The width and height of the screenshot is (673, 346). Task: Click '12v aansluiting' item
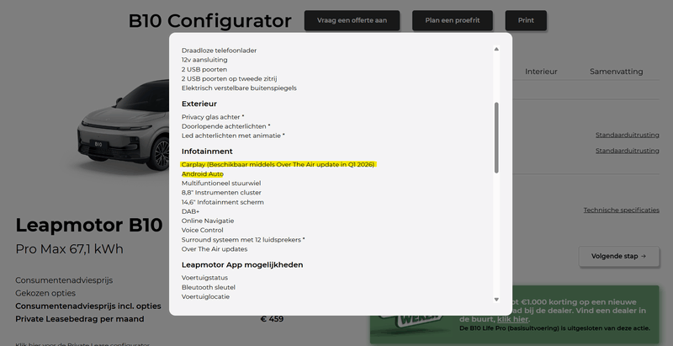(x=204, y=60)
